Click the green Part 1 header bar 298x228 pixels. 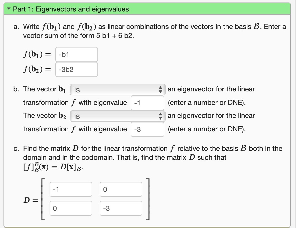coord(148,9)
